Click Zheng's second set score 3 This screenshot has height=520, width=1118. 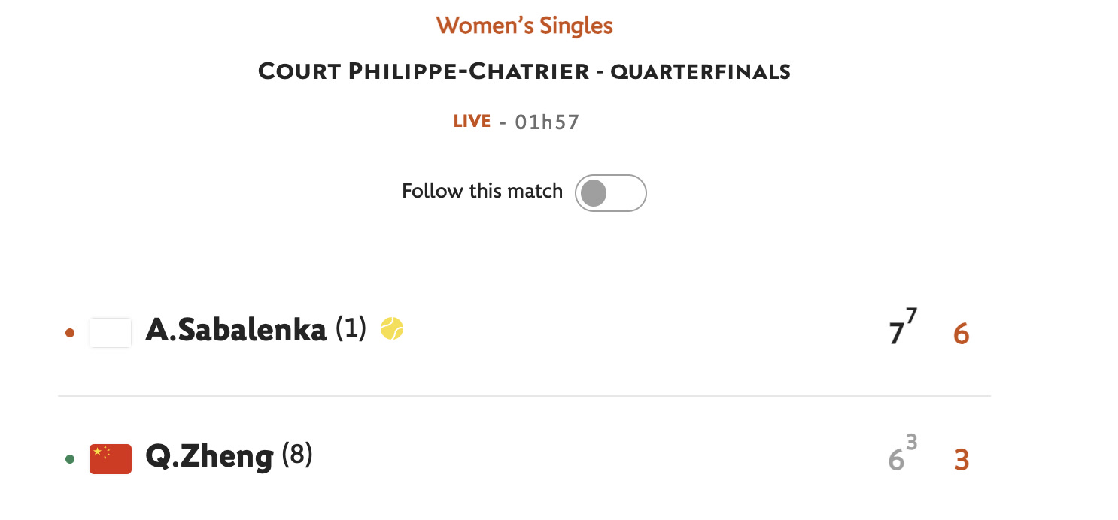[x=962, y=459]
